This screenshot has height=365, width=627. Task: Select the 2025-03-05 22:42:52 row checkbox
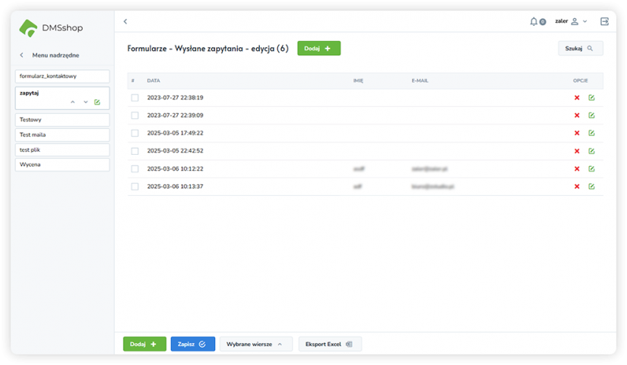coord(135,150)
